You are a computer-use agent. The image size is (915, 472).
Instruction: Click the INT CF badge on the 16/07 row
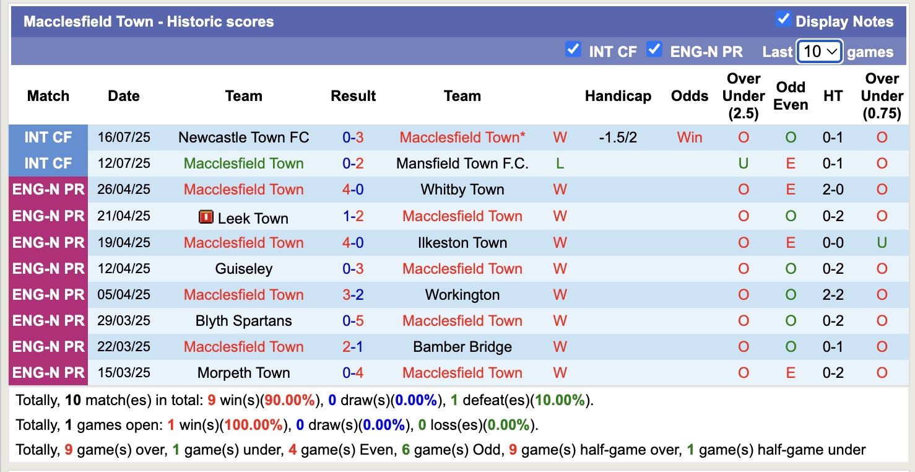pyautogui.click(x=48, y=137)
